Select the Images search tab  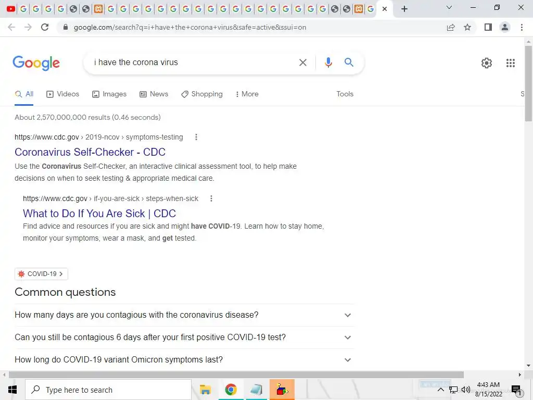coord(109,94)
